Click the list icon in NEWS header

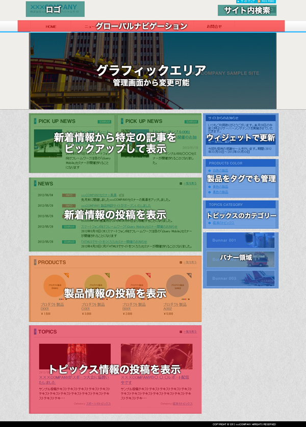point(181,184)
